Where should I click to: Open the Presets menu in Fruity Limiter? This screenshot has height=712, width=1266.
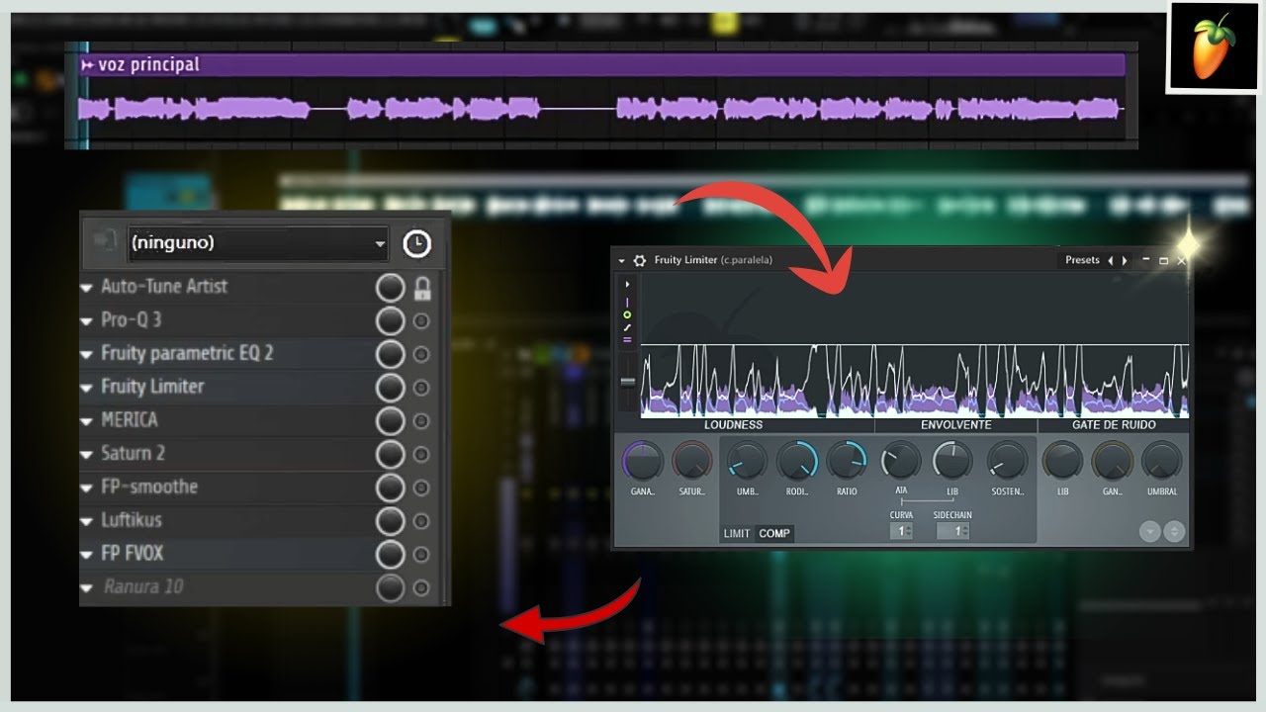click(x=1082, y=260)
